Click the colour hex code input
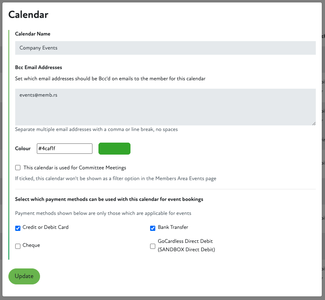This screenshot has width=325, height=300. point(64,149)
